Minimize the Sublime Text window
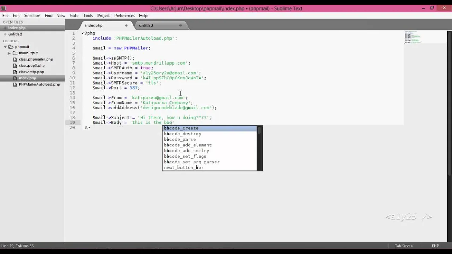The height and width of the screenshot is (254, 452). (423, 8)
